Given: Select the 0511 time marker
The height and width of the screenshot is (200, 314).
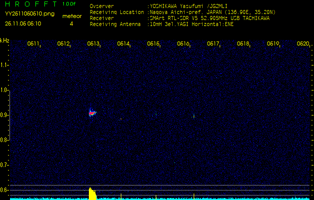Looking at the screenshot, I should tap(33, 44).
